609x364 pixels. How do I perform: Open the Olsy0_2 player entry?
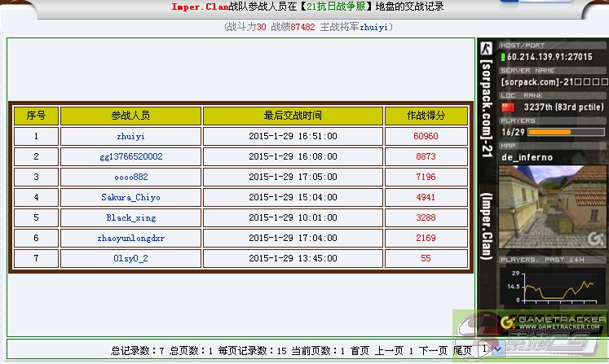pos(130,259)
